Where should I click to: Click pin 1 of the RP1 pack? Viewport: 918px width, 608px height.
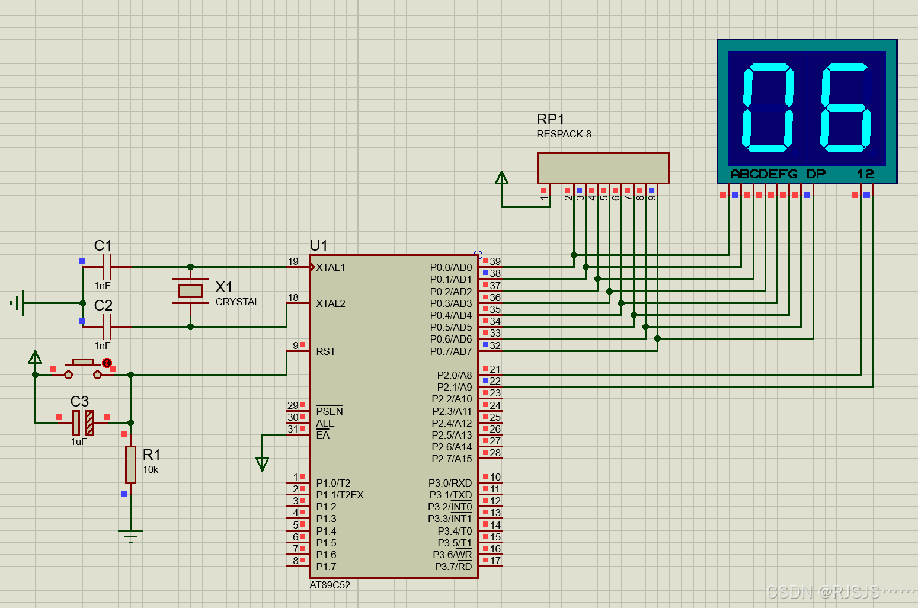pyautogui.click(x=544, y=197)
